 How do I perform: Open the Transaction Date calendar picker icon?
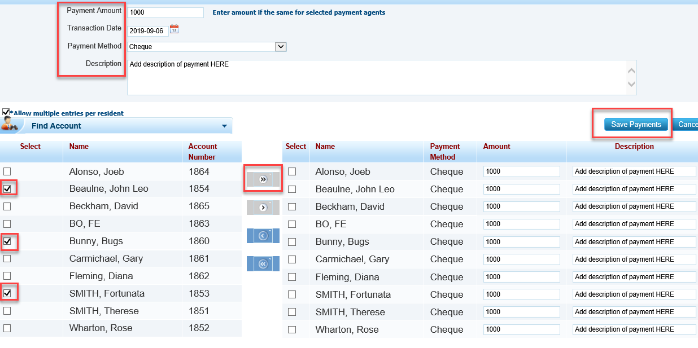174,29
